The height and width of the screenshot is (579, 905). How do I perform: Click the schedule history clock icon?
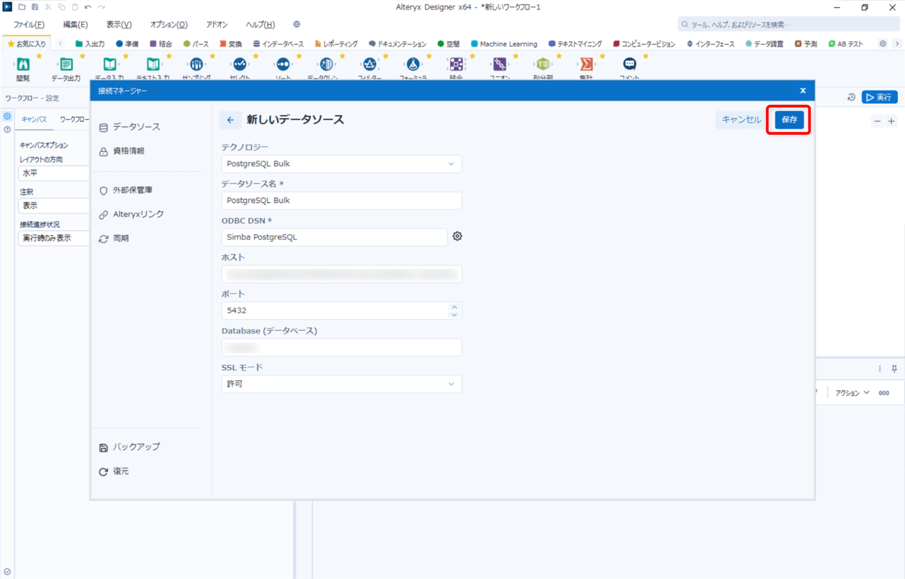[x=851, y=97]
